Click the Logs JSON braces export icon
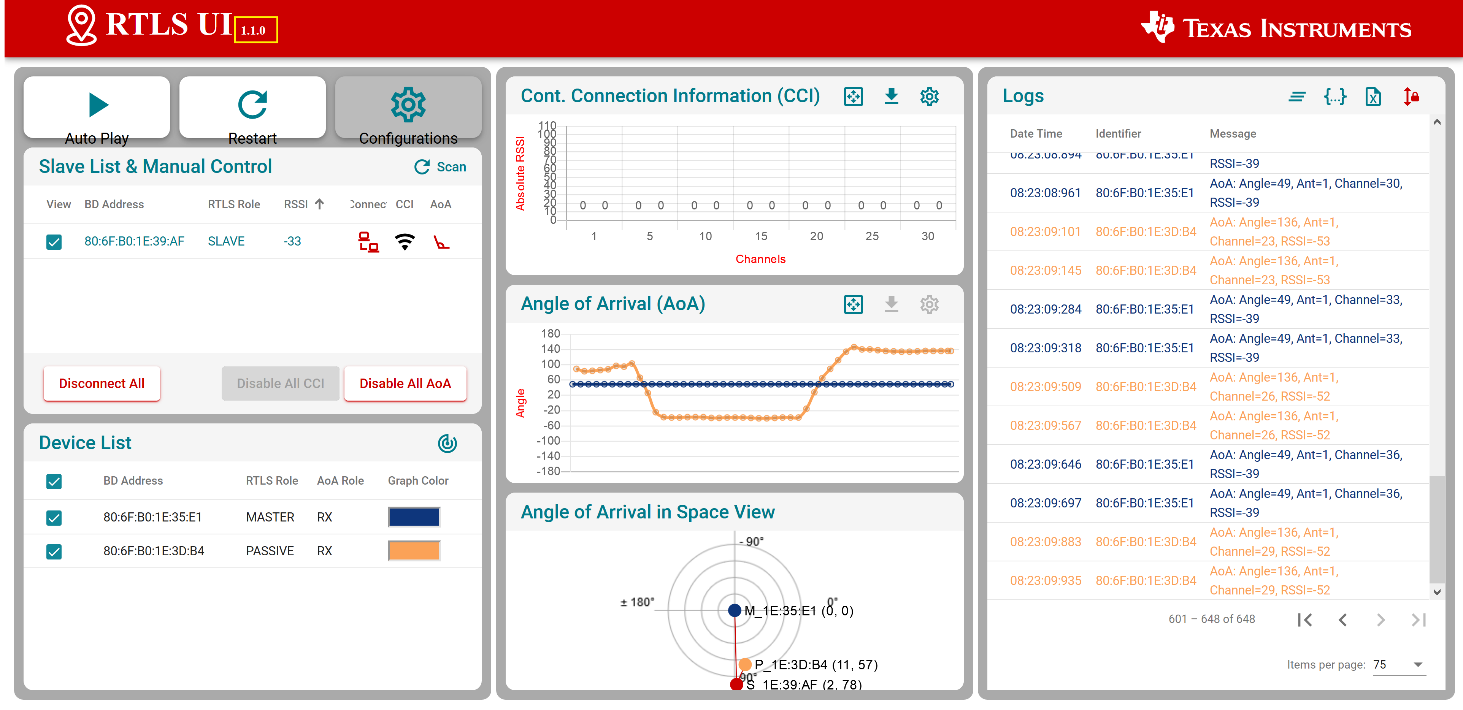The image size is (1463, 710). click(x=1334, y=97)
